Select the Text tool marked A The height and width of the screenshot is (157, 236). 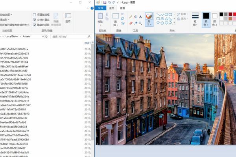(x=140, y=17)
